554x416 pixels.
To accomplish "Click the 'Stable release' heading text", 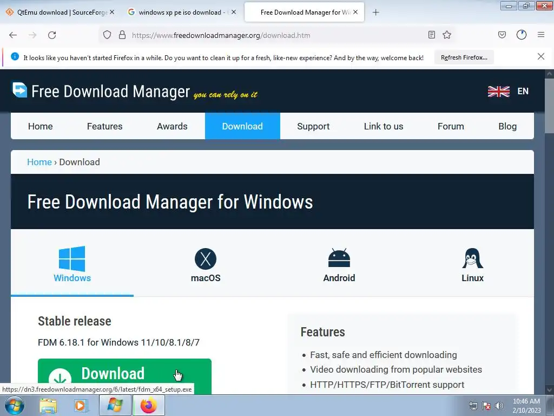I will [x=75, y=321].
